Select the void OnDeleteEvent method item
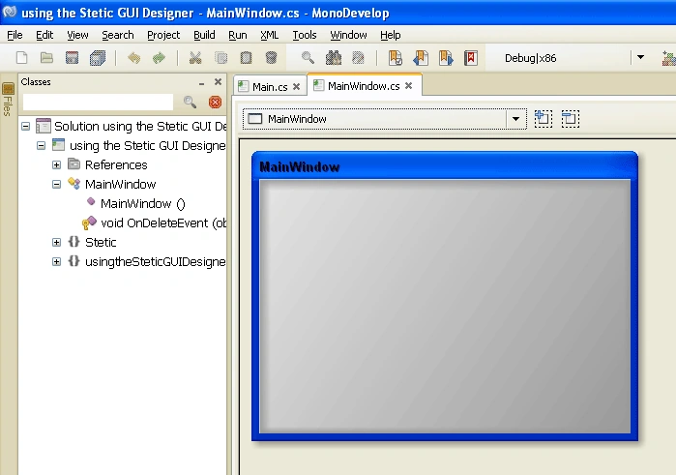This screenshot has width=676, height=475. [x=163, y=223]
